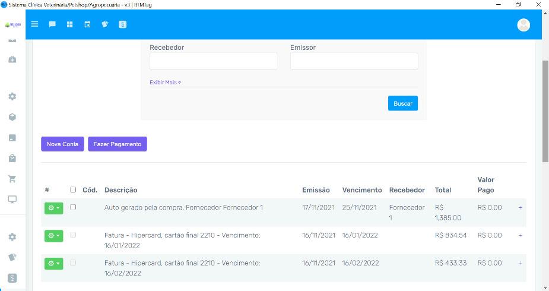Image resolution: width=549 pixels, height=291 pixels.
Task: Click the 25/11/2021 due date cell
Action: coord(359,207)
